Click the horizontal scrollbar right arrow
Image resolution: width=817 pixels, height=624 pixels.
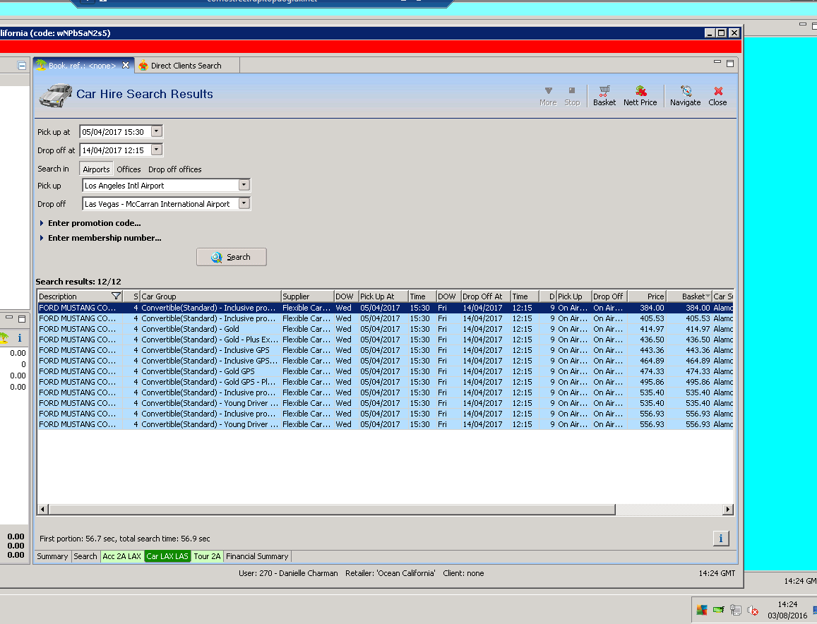click(x=728, y=509)
